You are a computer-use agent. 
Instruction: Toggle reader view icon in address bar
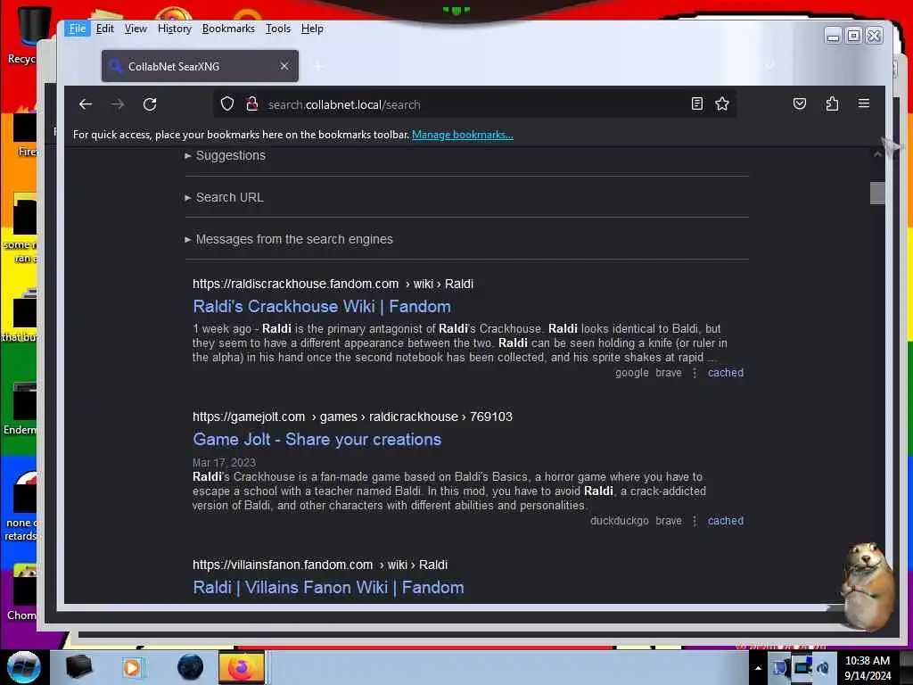[696, 104]
